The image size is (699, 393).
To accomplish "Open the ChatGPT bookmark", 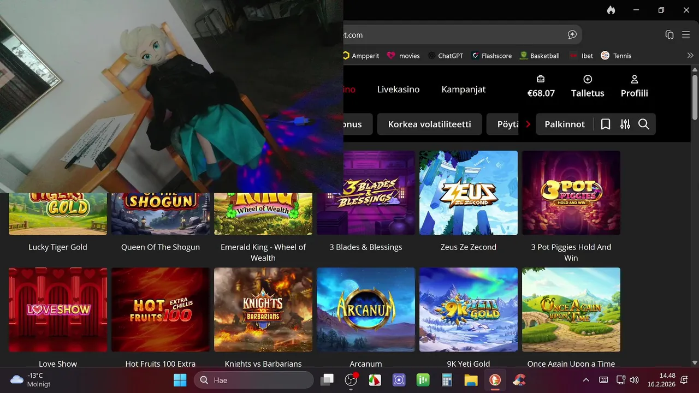I will pos(446,56).
